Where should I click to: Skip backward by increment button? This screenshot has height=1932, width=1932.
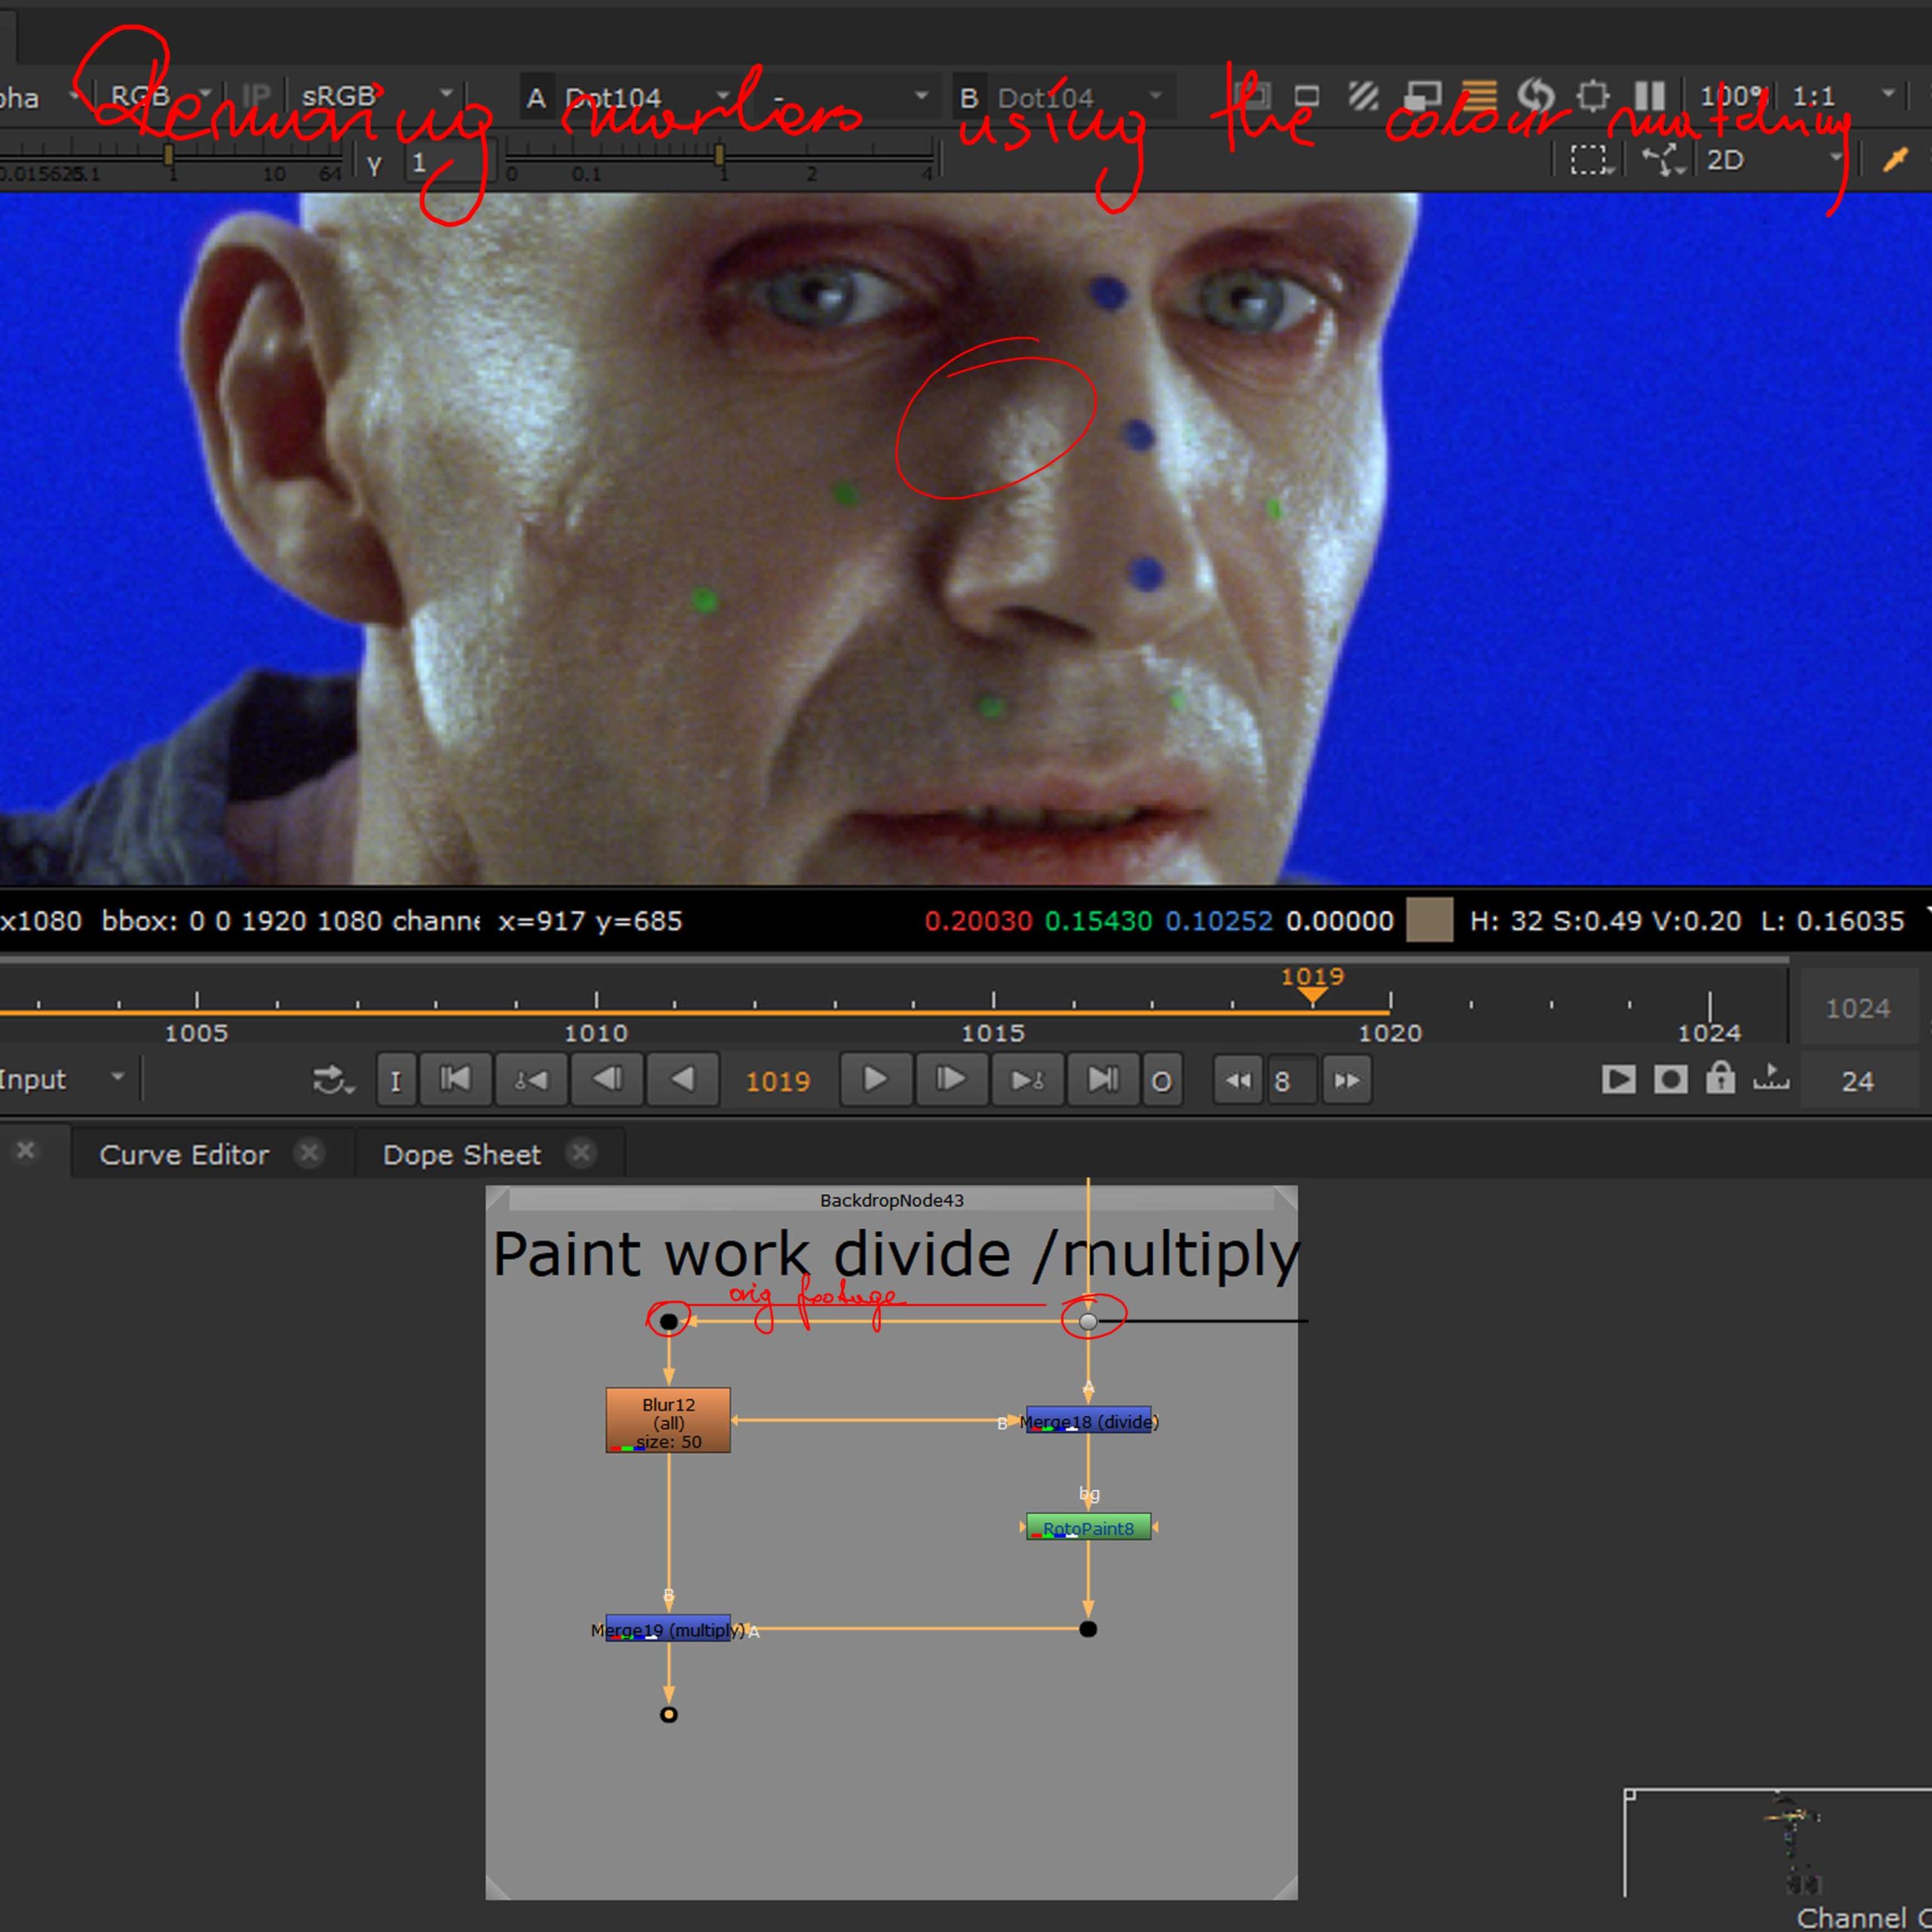click(1239, 1080)
